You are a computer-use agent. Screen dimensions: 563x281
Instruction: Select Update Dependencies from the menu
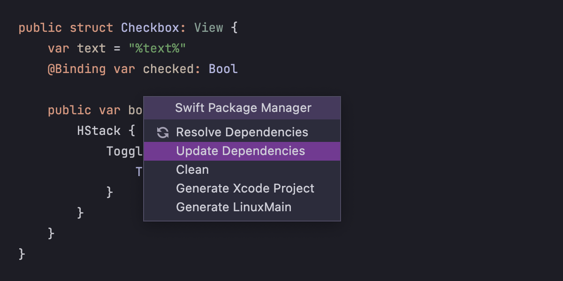pos(240,151)
